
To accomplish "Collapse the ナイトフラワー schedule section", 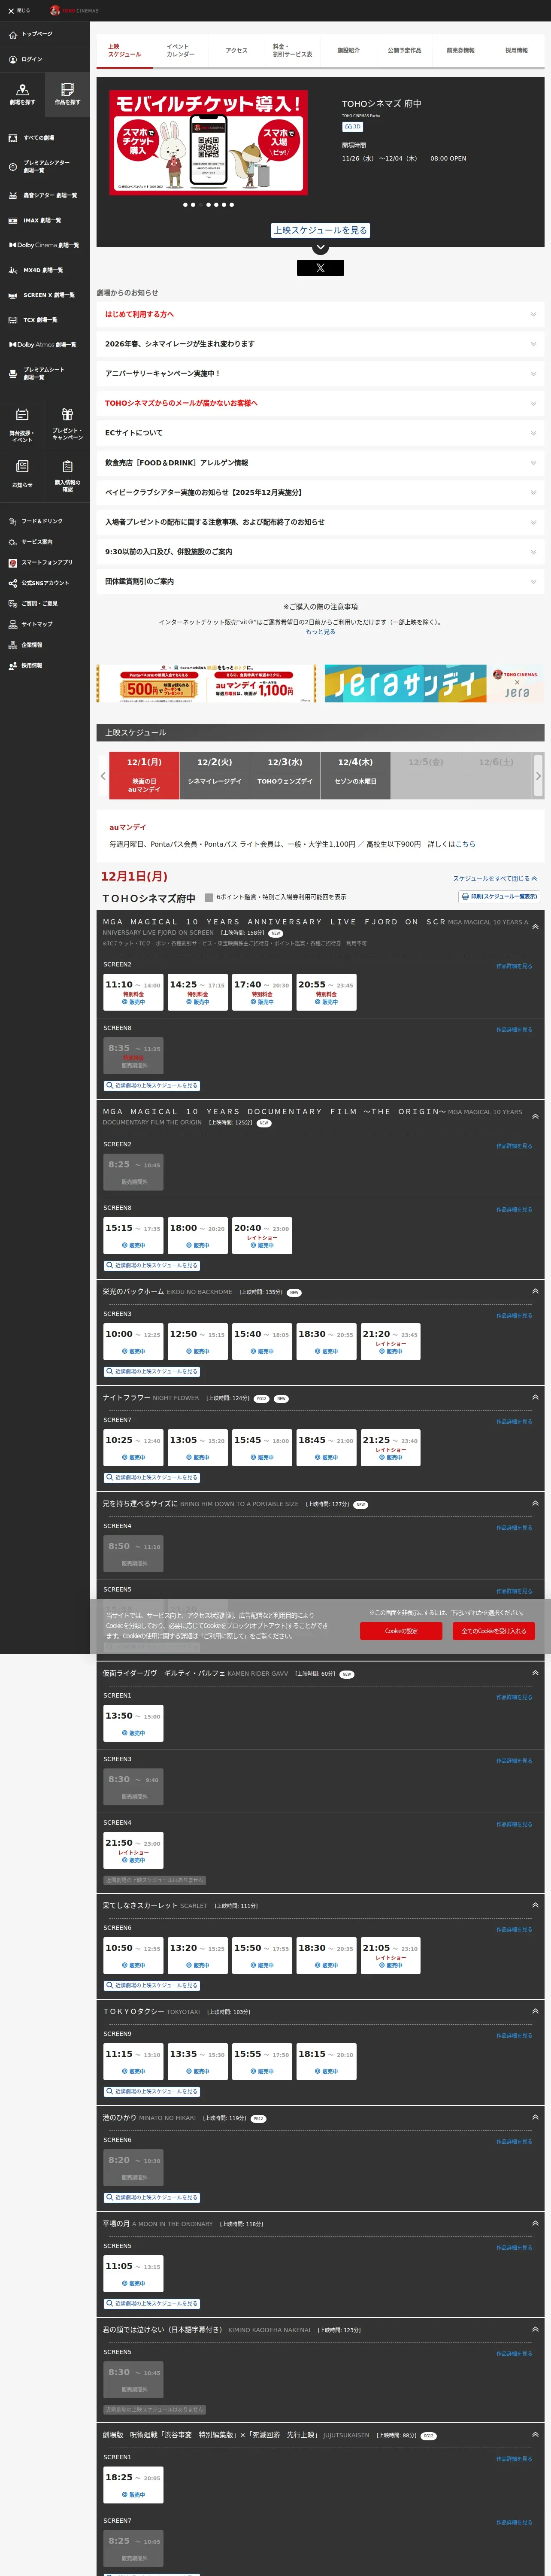I will (535, 1398).
